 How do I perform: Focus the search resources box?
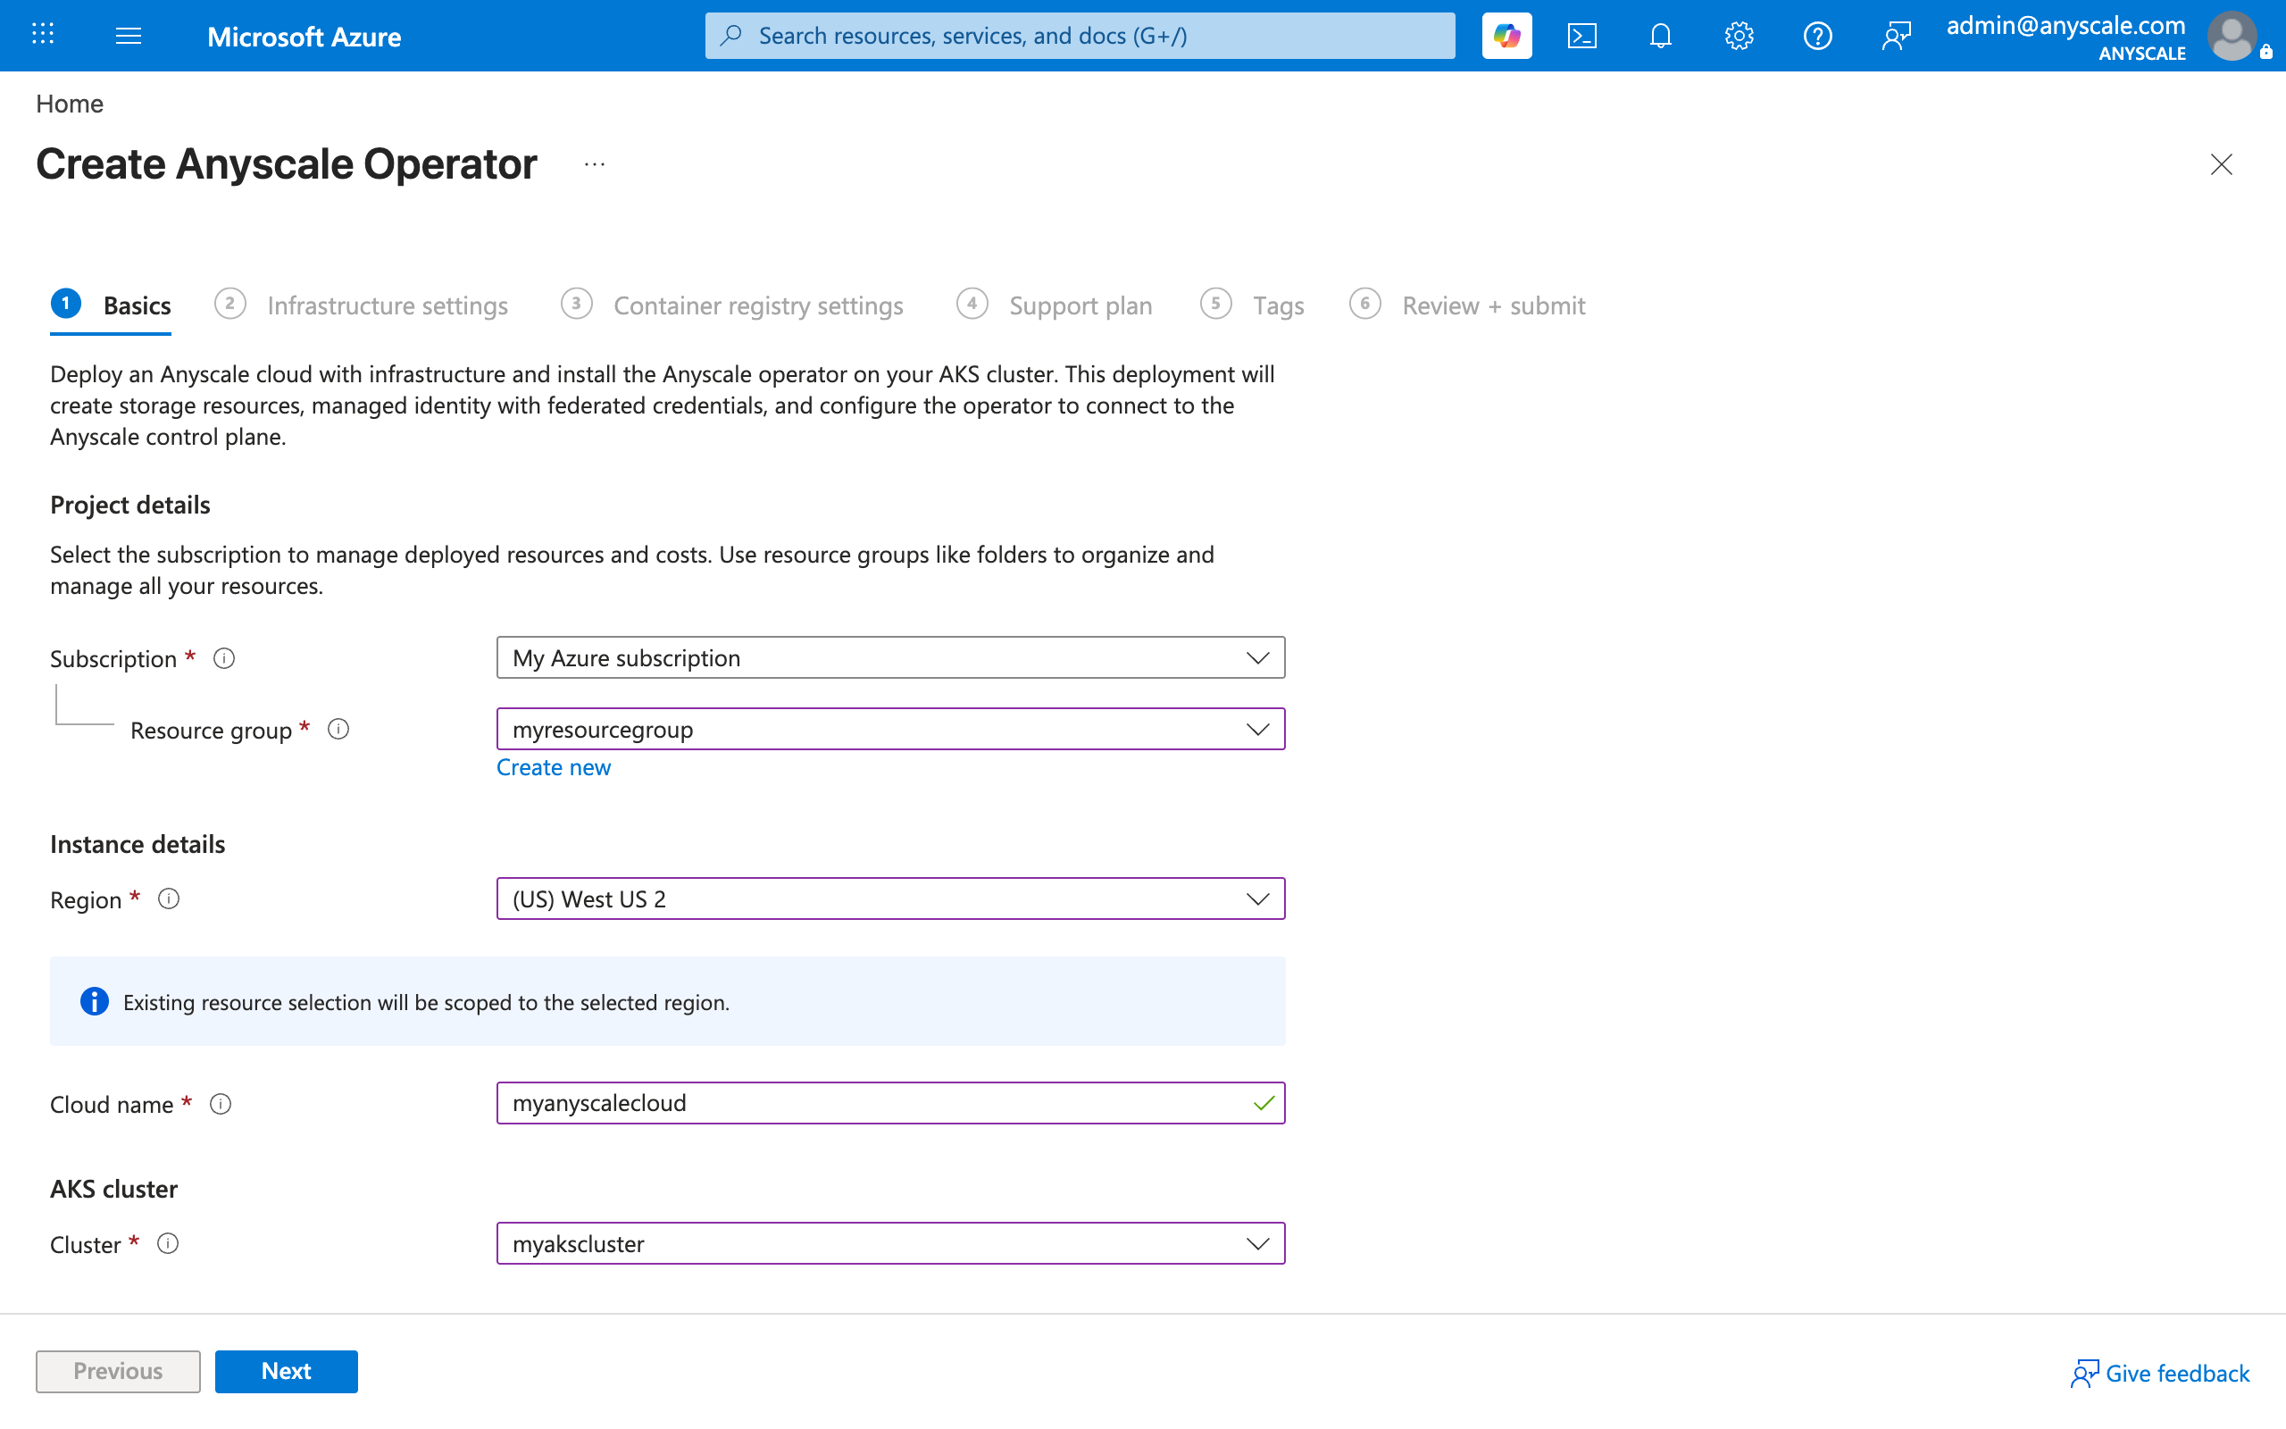(1080, 36)
